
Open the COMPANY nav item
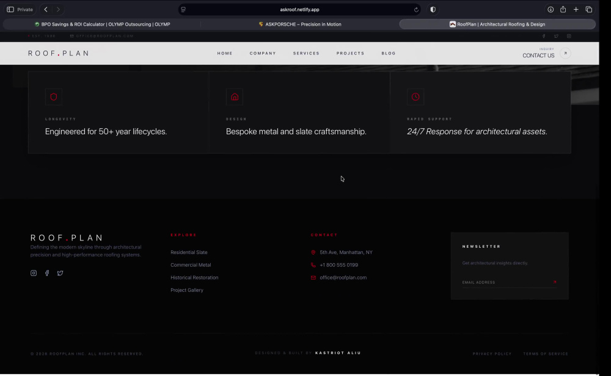263,53
